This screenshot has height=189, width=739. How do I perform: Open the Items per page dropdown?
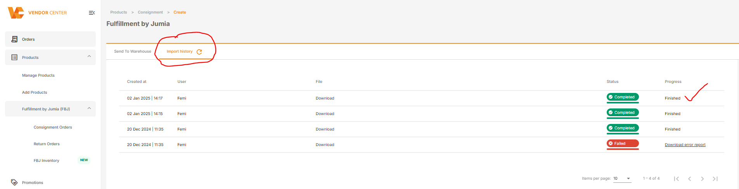[x=622, y=179]
